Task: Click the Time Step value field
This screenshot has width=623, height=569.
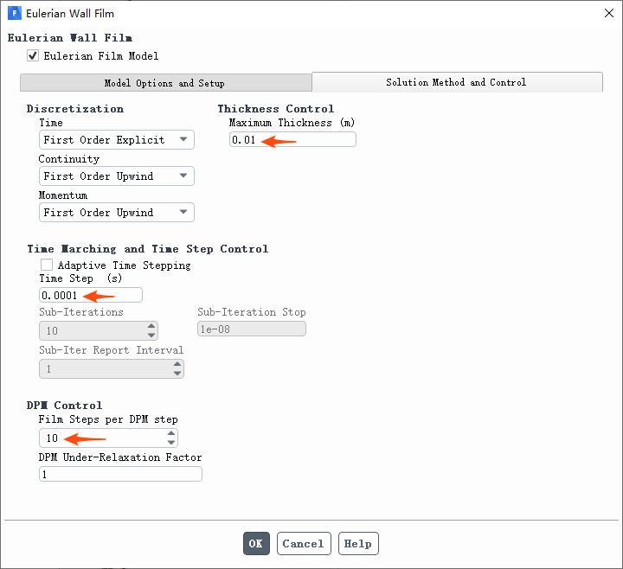Action: click(x=90, y=295)
